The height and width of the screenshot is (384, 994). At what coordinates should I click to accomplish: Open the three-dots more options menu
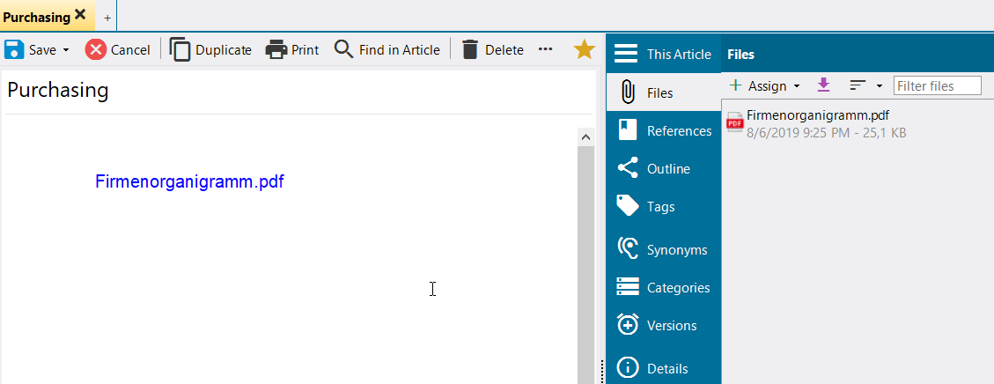pos(546,50)
